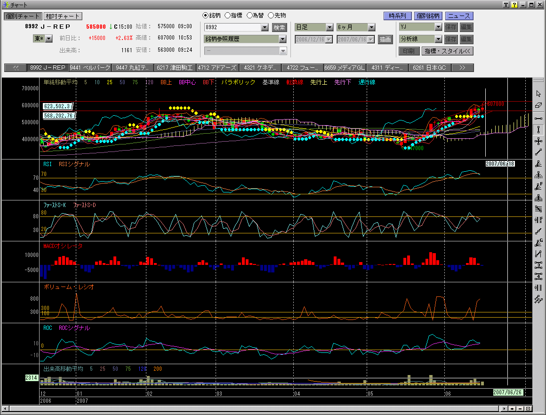Select the fan tool marked F

pos(538,186)
